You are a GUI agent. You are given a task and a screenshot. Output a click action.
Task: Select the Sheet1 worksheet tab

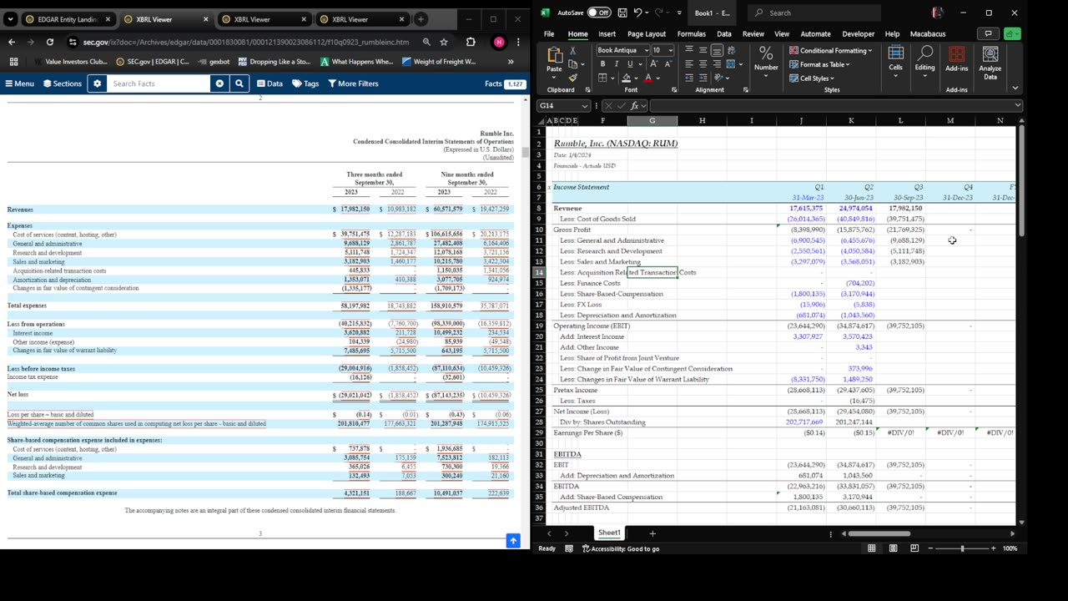click(609, 533)
